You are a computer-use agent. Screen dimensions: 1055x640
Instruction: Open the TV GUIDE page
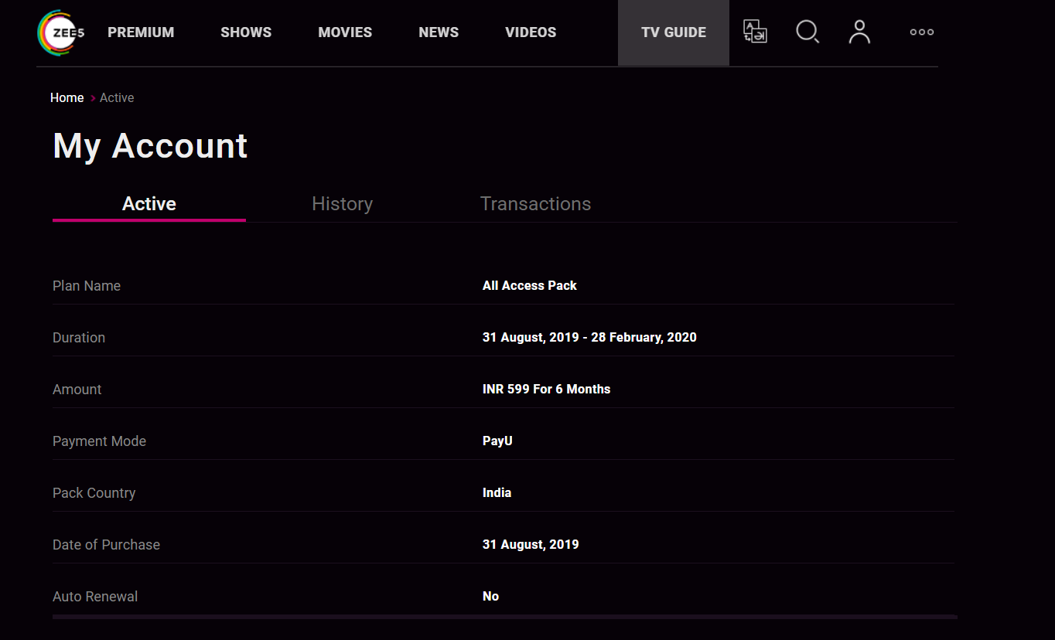pos(674,32)
